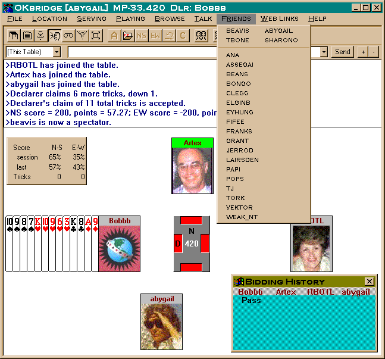Select POPS from the friends list
The width and height of the screenshot is (385, 359).
click(x=264, y=179)
